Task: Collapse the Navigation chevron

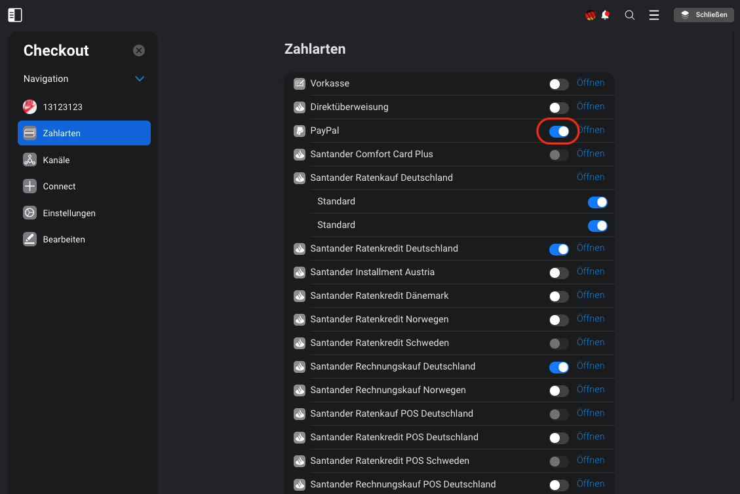Action: [140, 79]
